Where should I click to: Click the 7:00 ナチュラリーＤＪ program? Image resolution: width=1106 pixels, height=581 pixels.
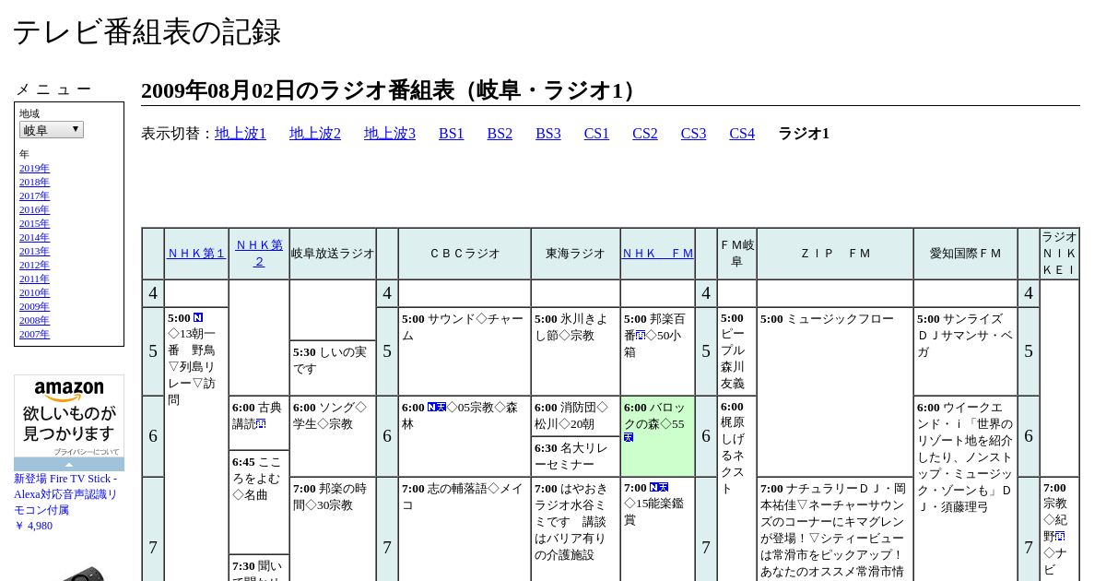point(835,529)
